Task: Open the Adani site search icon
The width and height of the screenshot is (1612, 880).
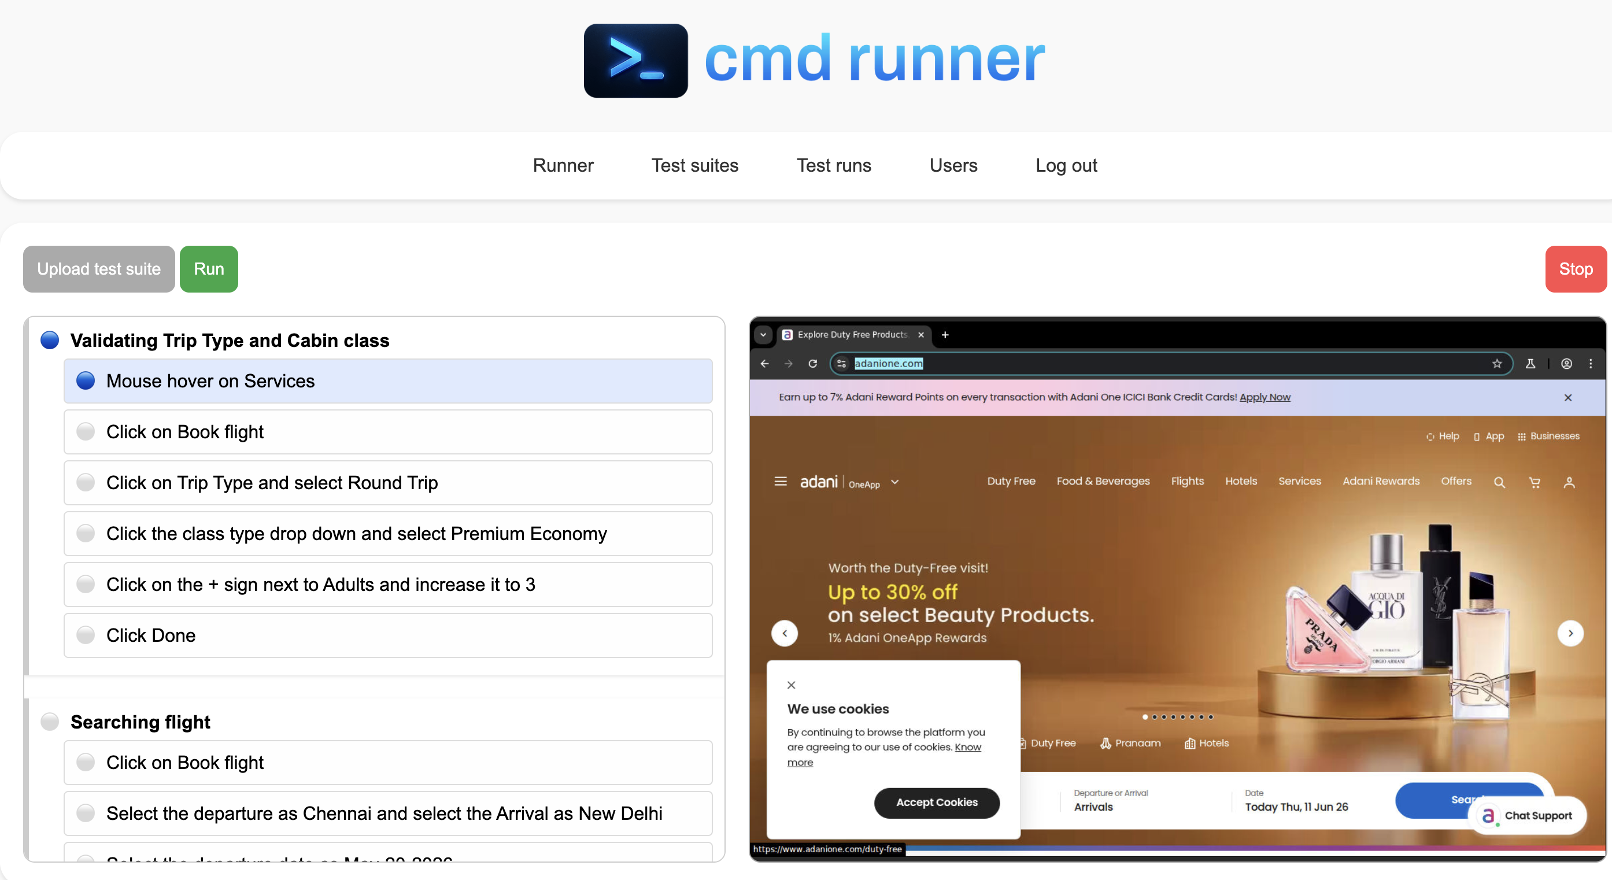Action: (1499, 482)
